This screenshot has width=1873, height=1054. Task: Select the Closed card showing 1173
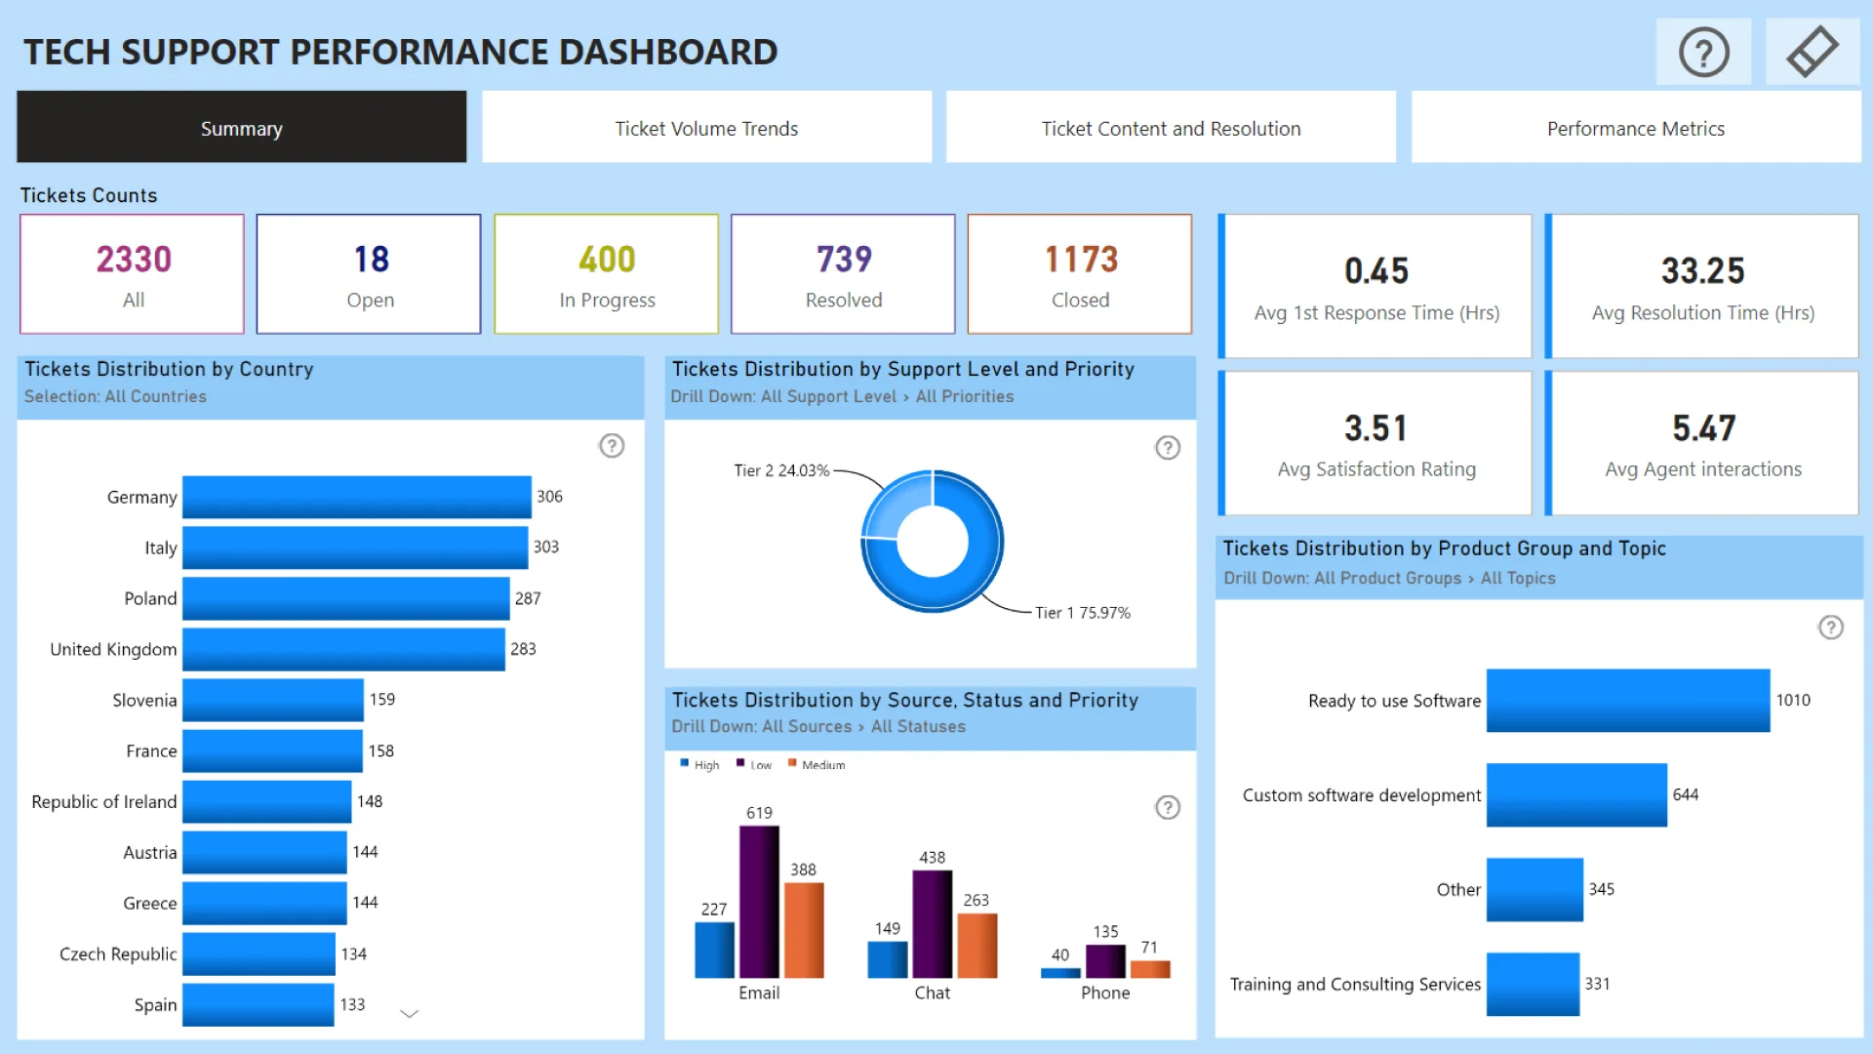pos(1080,274)
